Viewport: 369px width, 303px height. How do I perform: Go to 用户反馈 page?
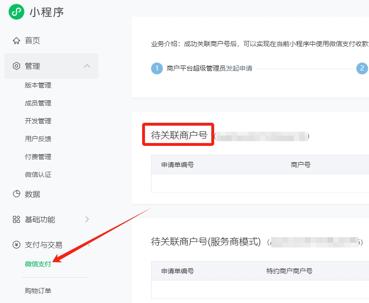(38, 139)
